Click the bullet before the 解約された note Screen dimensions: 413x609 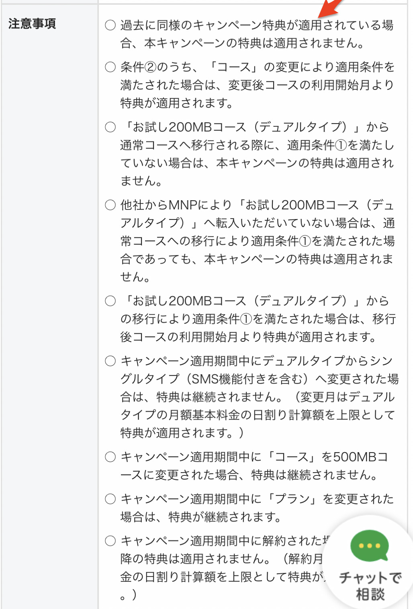pos(110,541)
